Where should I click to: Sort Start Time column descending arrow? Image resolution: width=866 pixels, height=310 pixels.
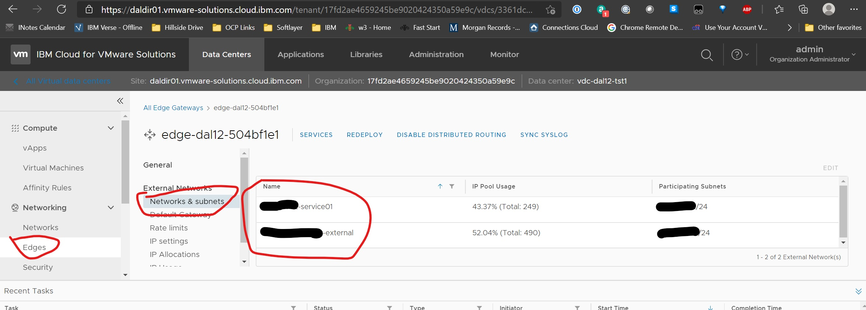(710, 307)
